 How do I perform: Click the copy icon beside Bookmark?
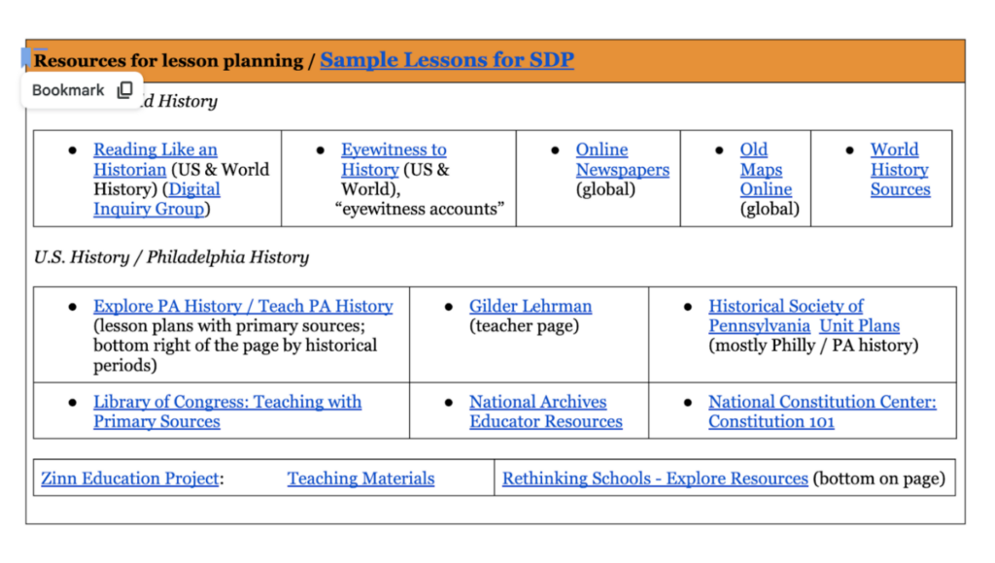tap(124, 90)
